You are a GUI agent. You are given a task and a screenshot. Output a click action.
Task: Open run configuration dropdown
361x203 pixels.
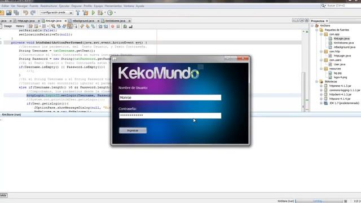pos(71,13)
